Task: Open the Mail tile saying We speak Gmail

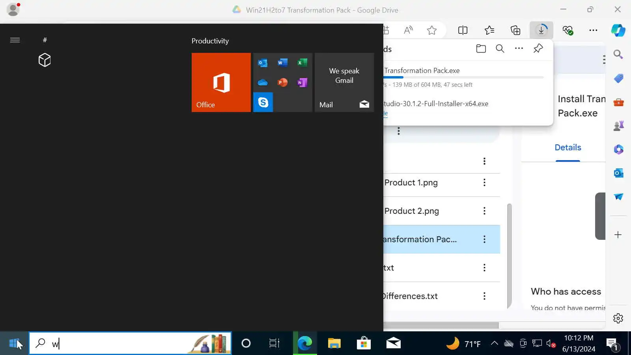Action: (344, 82)
